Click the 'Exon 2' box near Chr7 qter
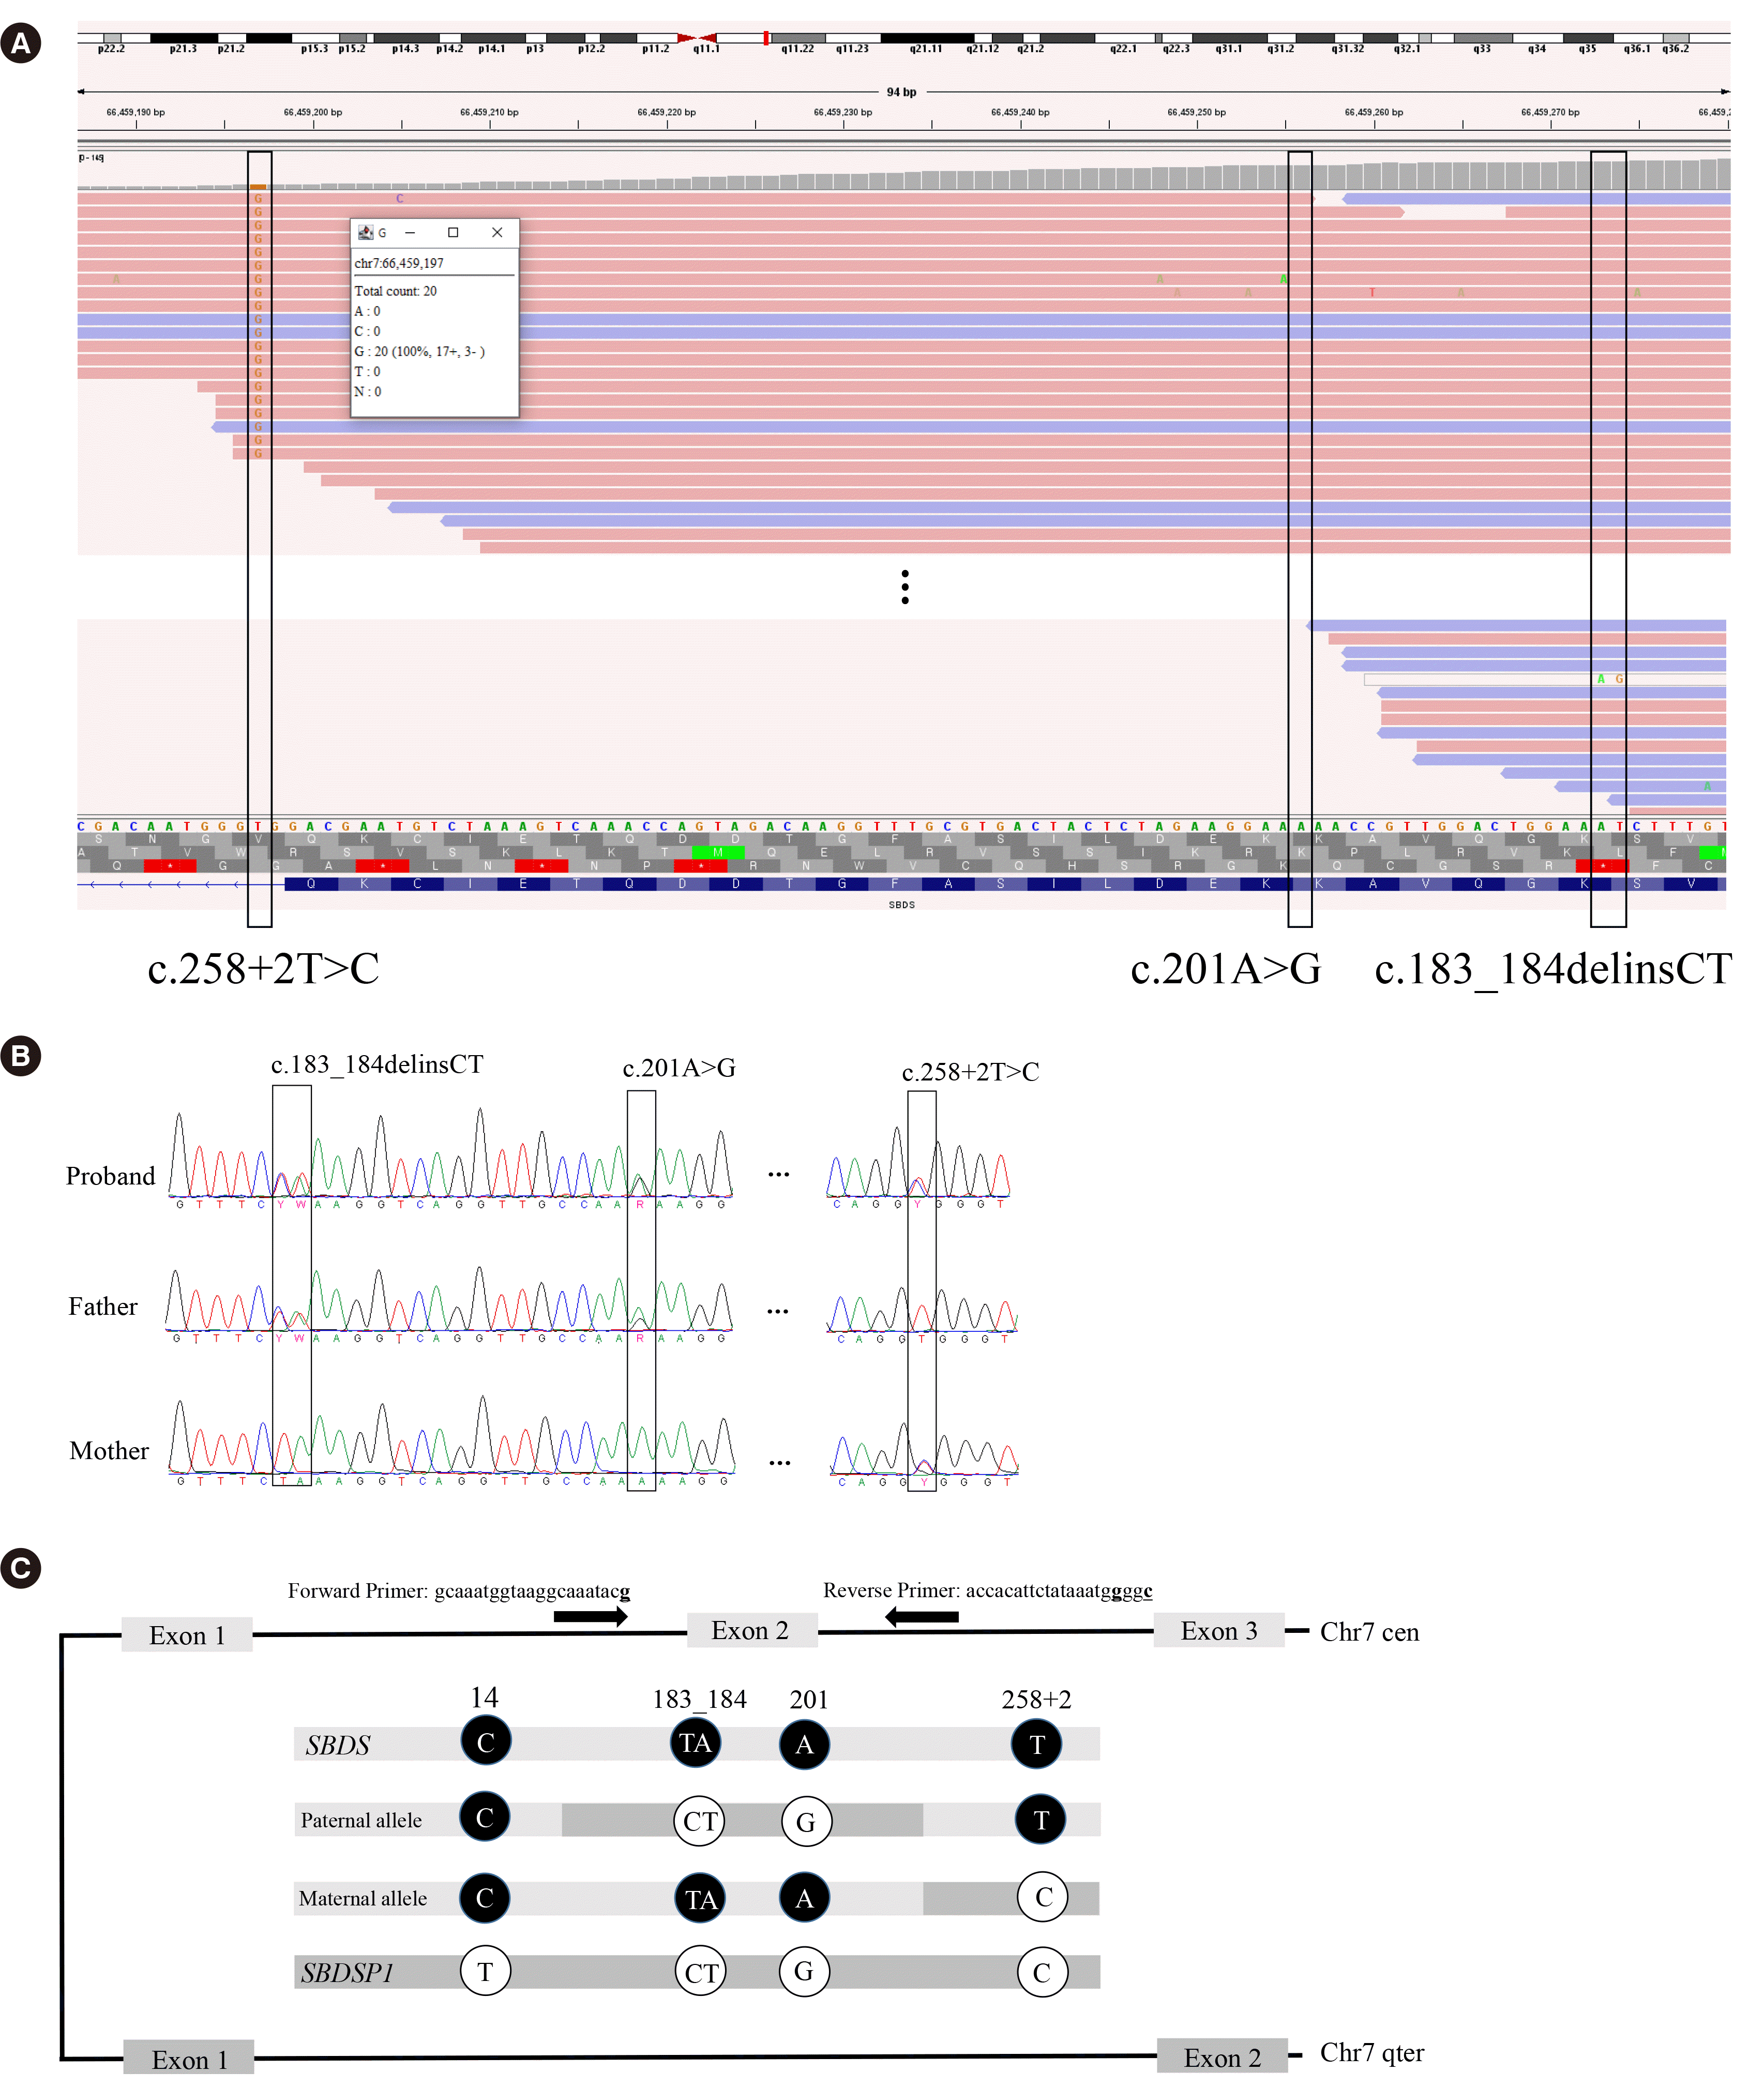Viewport: 1764px width, 2087px height. click(1222, 2057)
